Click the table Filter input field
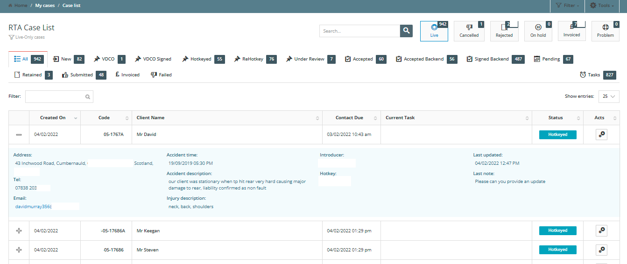This screenshot has width=627, height=264. pos(56,97)
